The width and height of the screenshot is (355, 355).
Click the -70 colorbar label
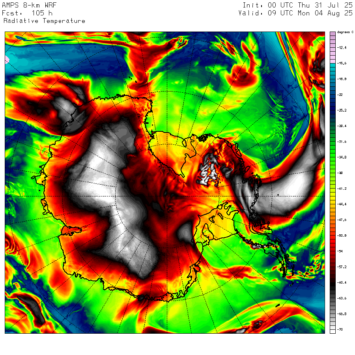pos(340,329)
